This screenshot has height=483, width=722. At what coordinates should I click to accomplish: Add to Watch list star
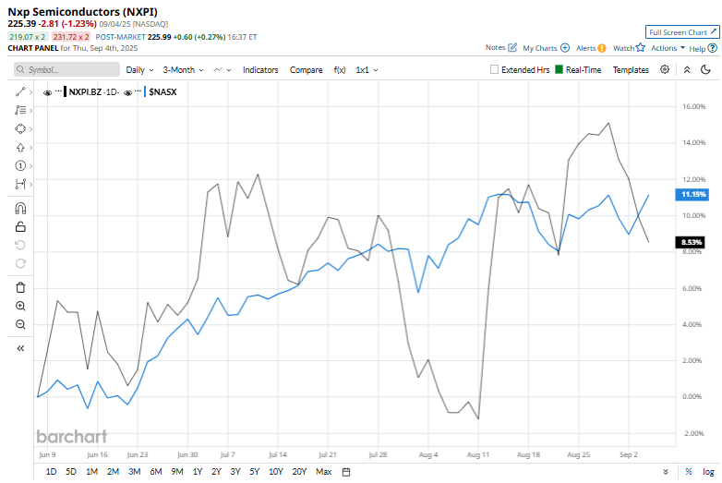tap(641, 47)
